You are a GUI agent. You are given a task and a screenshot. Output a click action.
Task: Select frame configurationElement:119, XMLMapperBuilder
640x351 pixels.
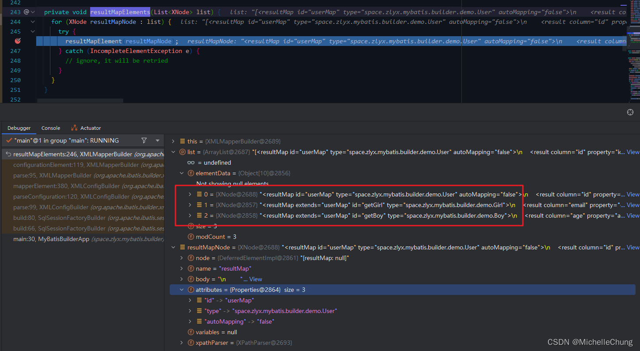(82, 165)
